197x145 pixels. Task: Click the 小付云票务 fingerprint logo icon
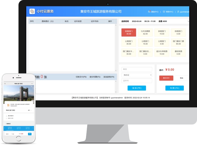[x=32, y=11]
